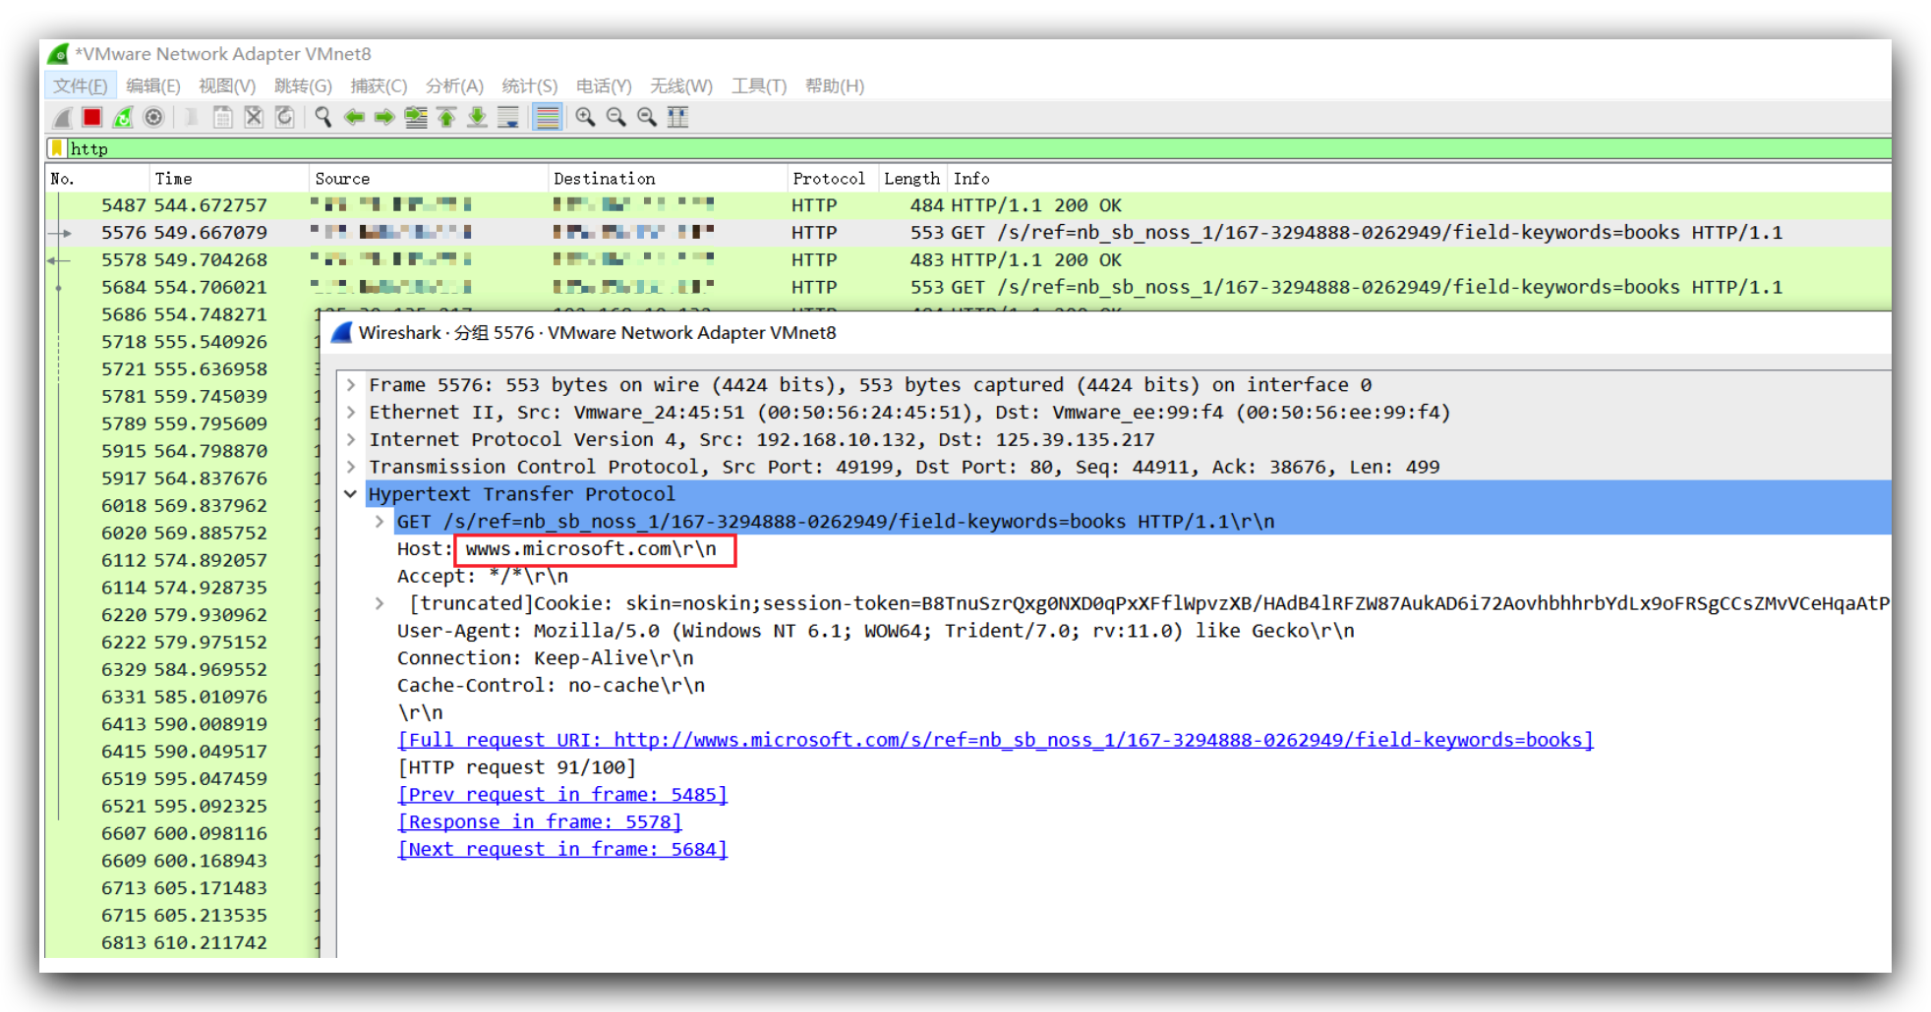Follow Response in frame 5578 link
The image size is (1931, 1012).
coord(540,822)
